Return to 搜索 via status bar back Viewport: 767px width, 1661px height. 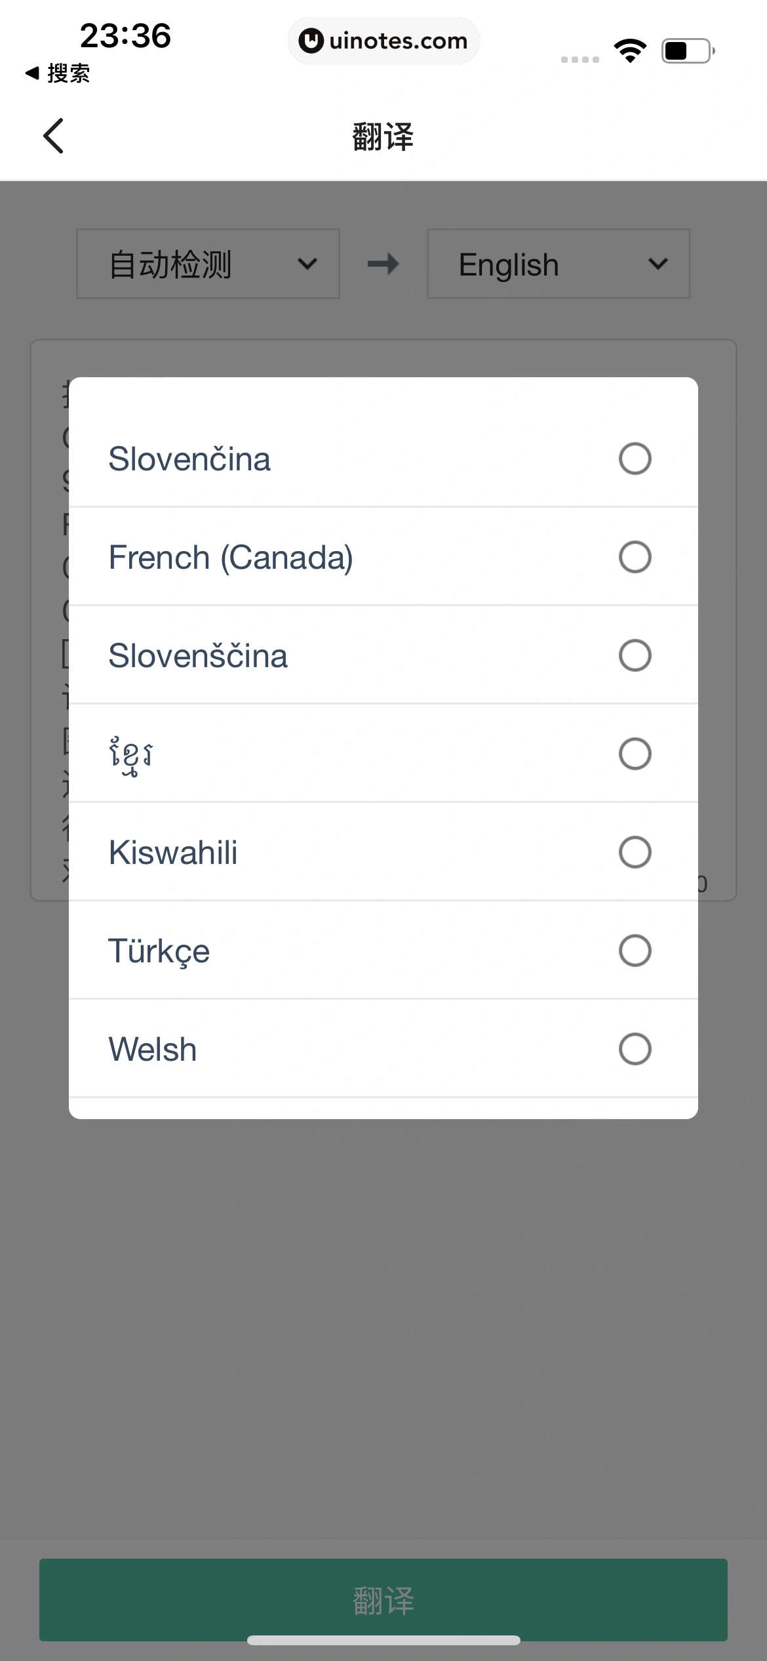58,73
